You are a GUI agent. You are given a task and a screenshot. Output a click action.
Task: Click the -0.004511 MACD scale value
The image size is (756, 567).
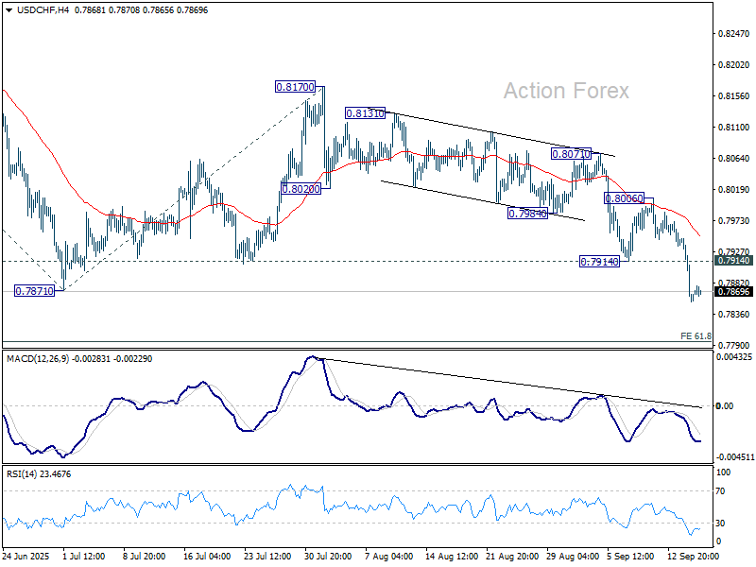tap(735, 456)
